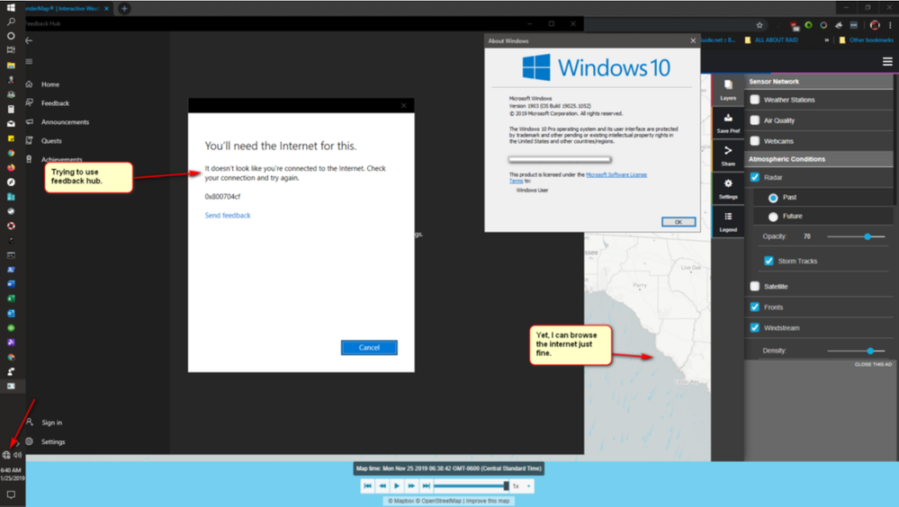Enable the Air Quality checkbox

pyautogui.click(x=755, y=120)
